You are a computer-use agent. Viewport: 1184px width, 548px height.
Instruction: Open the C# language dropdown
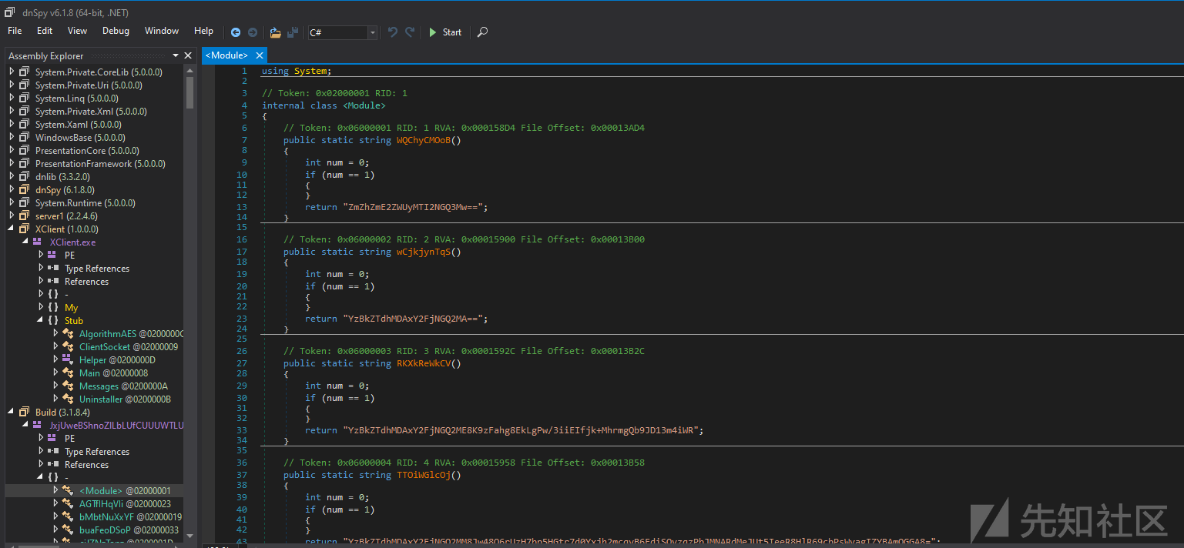(x=373, y=32)
